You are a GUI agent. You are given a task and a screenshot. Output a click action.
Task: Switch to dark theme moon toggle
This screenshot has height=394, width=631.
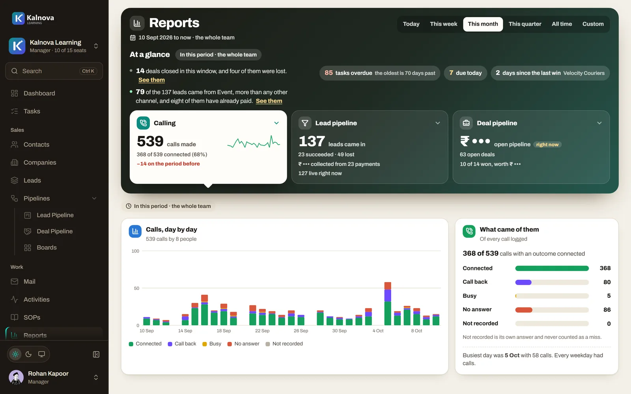tap(28, 354)
